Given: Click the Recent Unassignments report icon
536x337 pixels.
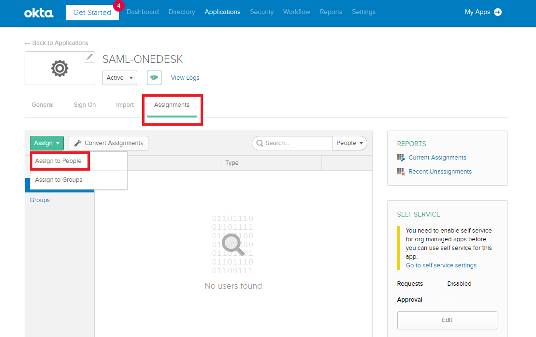Looking at the screenshot, I should pyautogui.click(x=401, y=172).
